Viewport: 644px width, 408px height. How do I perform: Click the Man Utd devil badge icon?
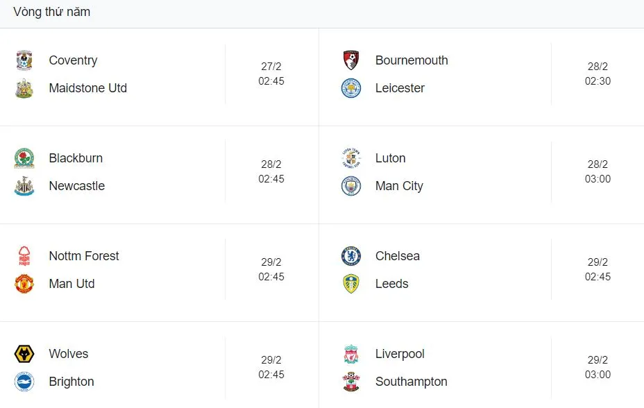coord(24,284)
